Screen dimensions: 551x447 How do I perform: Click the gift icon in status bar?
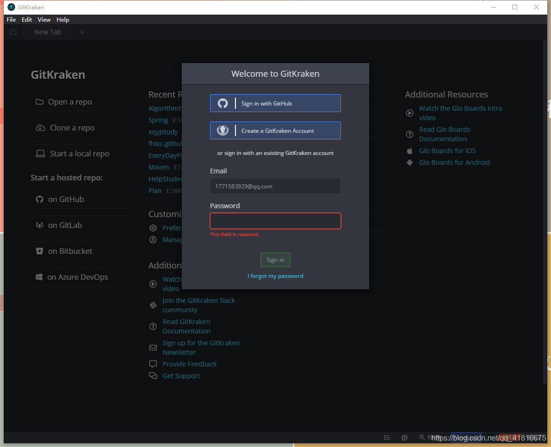405,438
